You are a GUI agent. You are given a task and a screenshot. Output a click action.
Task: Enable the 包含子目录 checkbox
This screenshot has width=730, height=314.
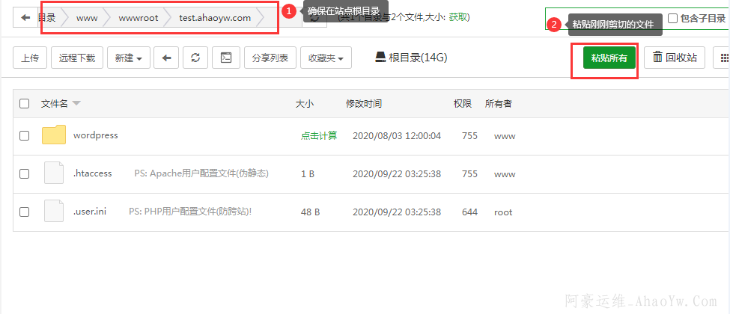pyautogui.click(x=672, y=18)
